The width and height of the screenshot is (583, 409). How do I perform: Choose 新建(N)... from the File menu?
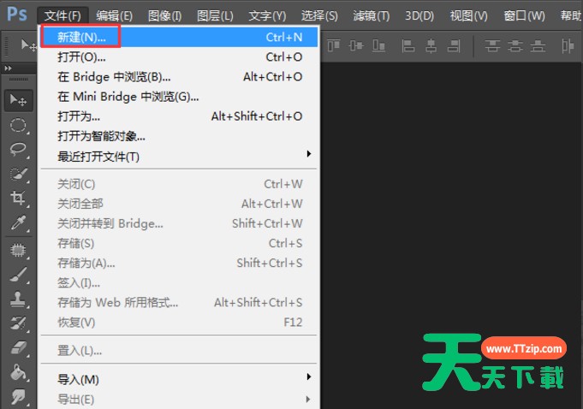[x=81, y=37]
